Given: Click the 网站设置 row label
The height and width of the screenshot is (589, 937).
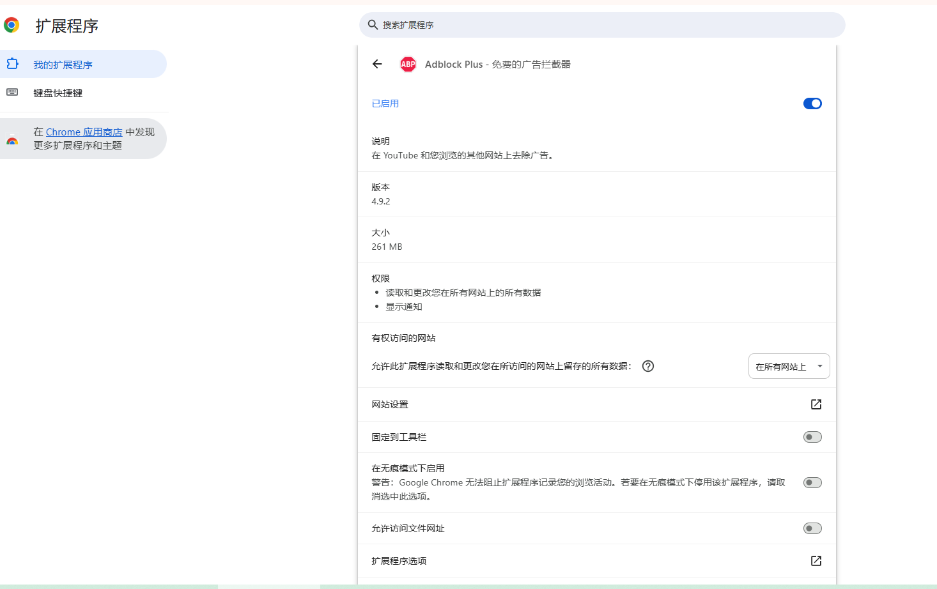Looking at the screenshot, I should pyautogui.click(x=390, y=404).
